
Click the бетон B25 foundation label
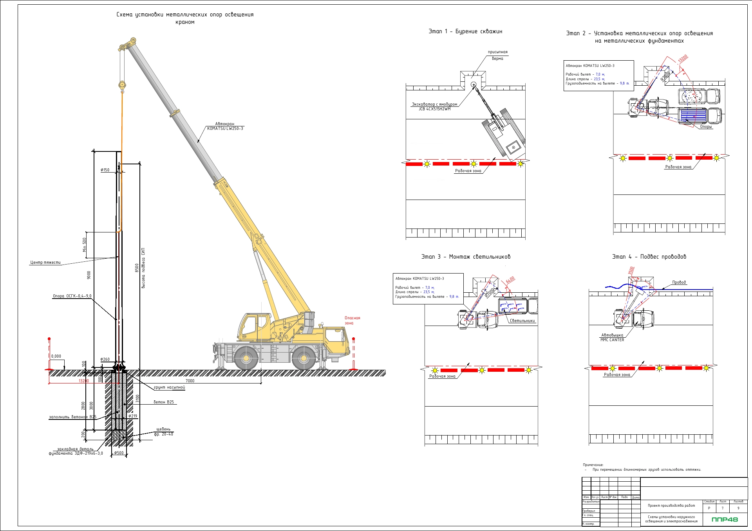(164, 402)
